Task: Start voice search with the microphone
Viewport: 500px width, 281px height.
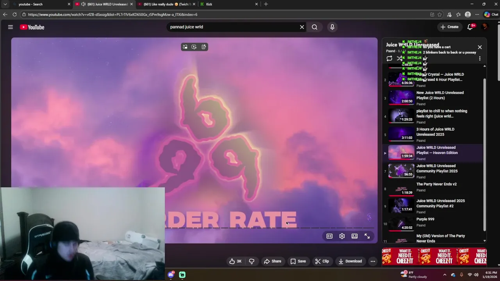Action: point(332,27)
